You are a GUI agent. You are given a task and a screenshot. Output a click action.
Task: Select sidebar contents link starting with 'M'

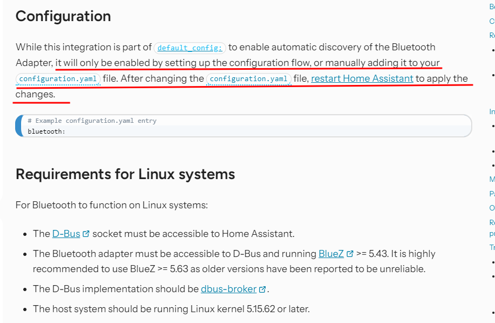(492, 179)
